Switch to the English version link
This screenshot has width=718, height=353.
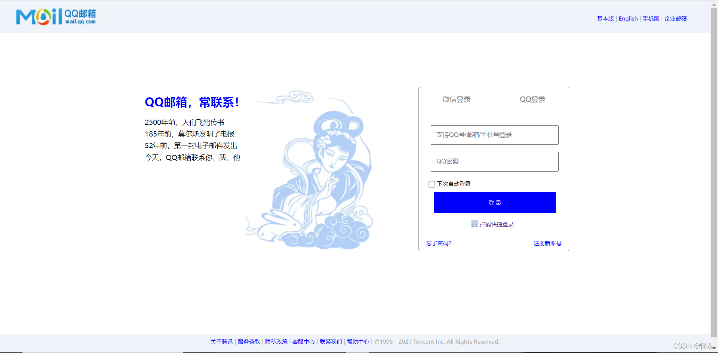(x=628, y=18)
